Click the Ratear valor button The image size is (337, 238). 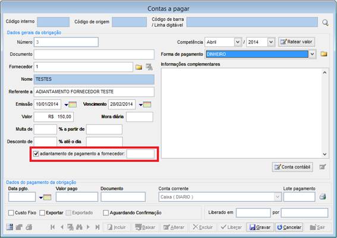click(297, 42)
